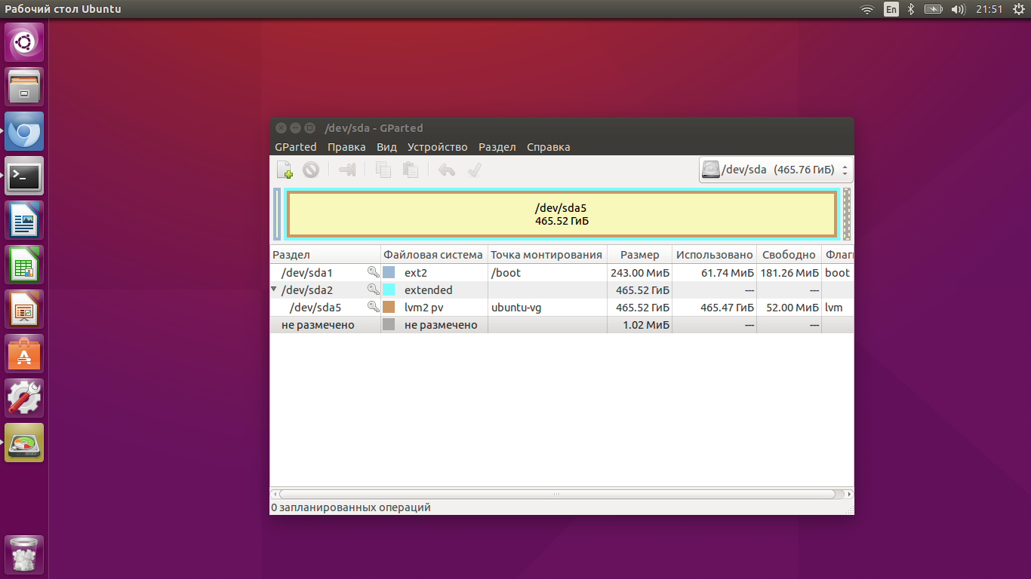The image size is (1031, 579).
Task: Open LibreOffice Calc from the dock
Action: click(24, 265)
